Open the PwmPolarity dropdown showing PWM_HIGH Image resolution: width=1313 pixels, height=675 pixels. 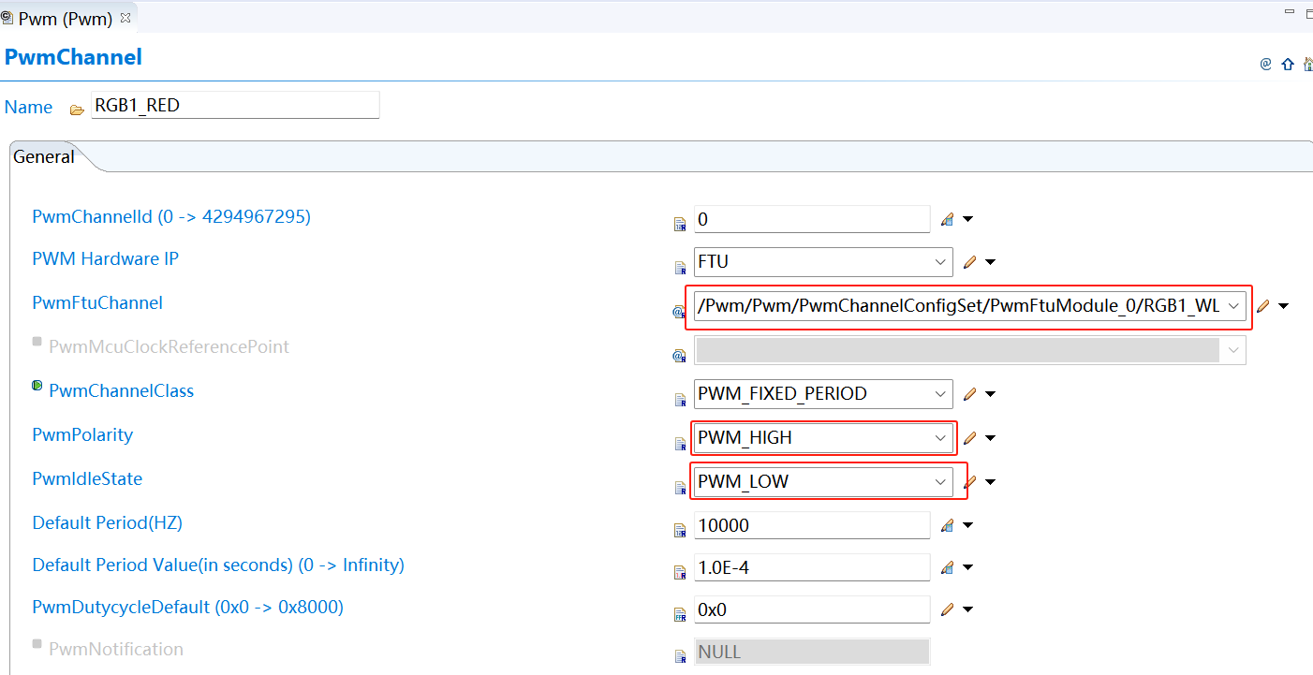click(940, 437)
